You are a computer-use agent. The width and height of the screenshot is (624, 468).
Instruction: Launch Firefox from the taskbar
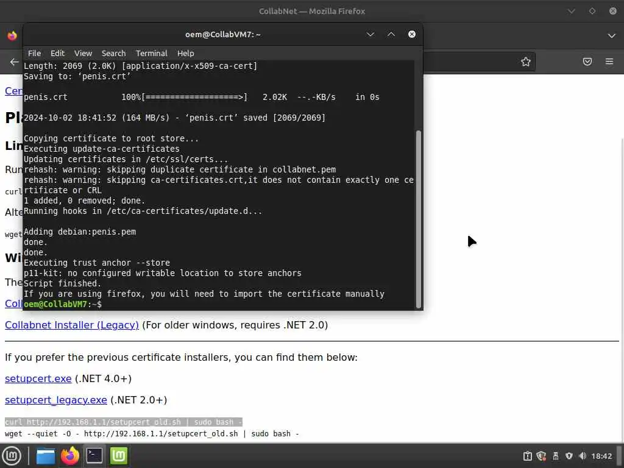[70, 456]
